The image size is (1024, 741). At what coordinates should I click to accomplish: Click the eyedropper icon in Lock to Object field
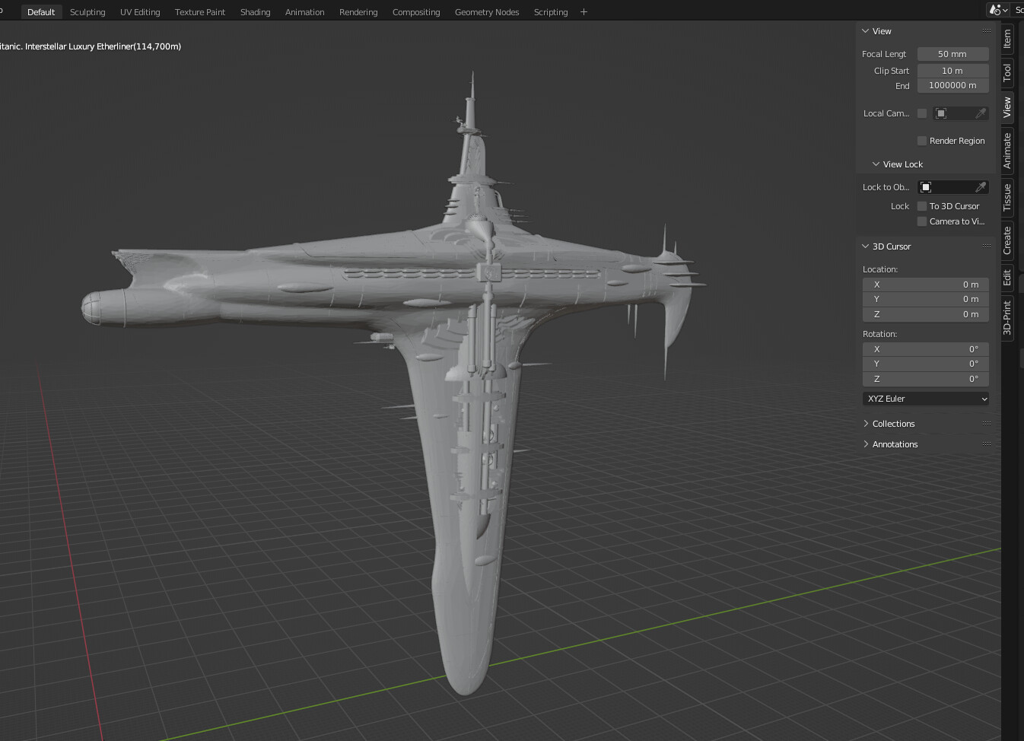pos(981,186)
